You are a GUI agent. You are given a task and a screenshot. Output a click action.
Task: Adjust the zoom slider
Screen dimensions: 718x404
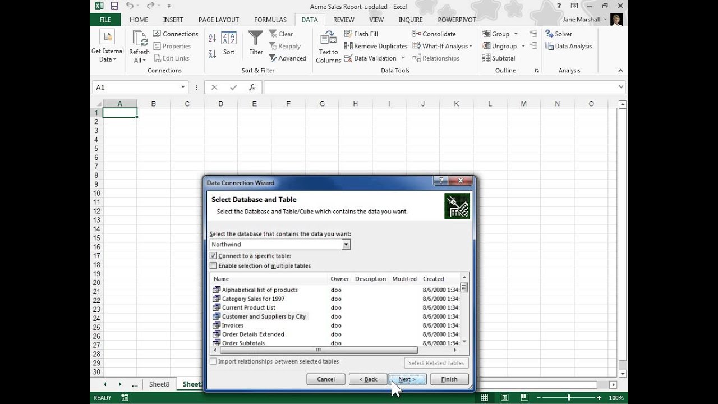point(569,398)
